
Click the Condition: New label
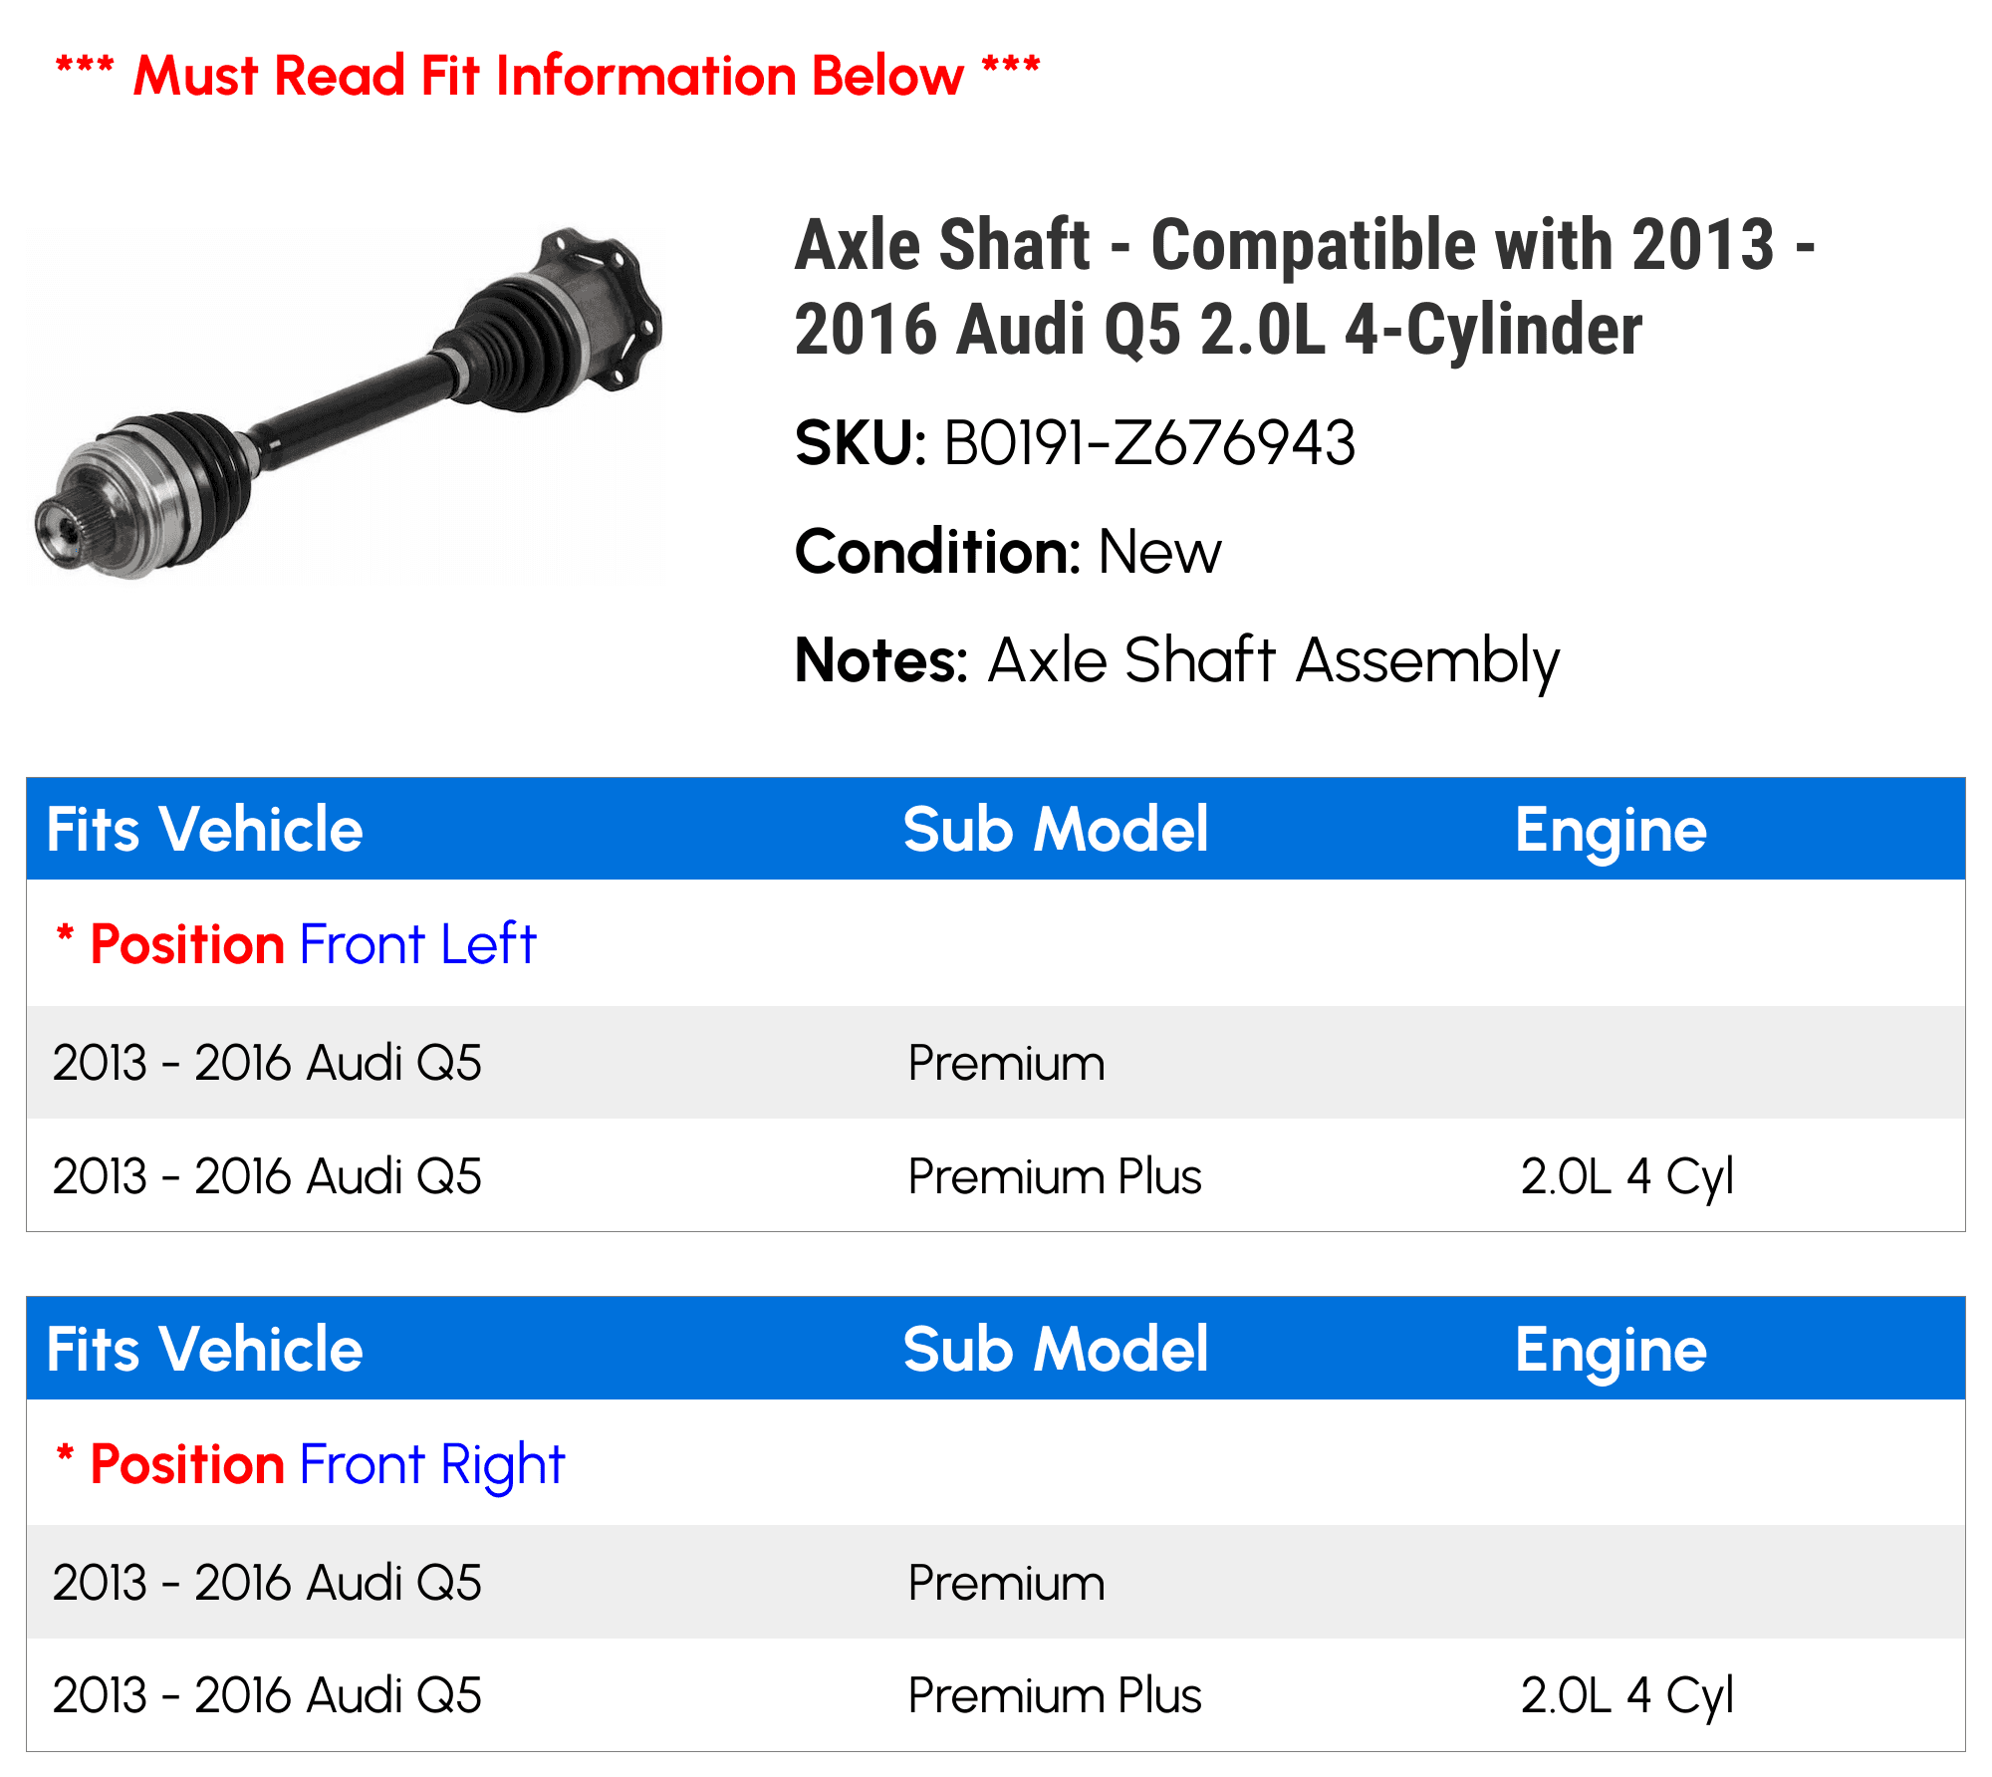[1007, 552]
